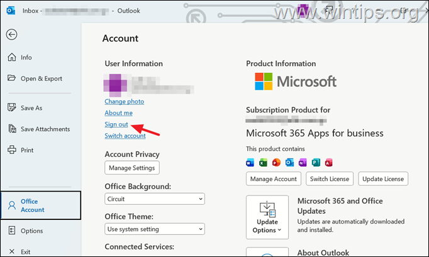Open the Update Options menu button
Viewport: 429px width, 257px height.
[x=267, y=217]
